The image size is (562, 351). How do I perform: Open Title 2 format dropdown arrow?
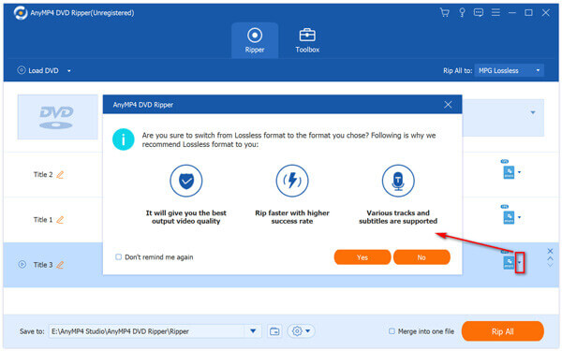(x=519, y=172)
